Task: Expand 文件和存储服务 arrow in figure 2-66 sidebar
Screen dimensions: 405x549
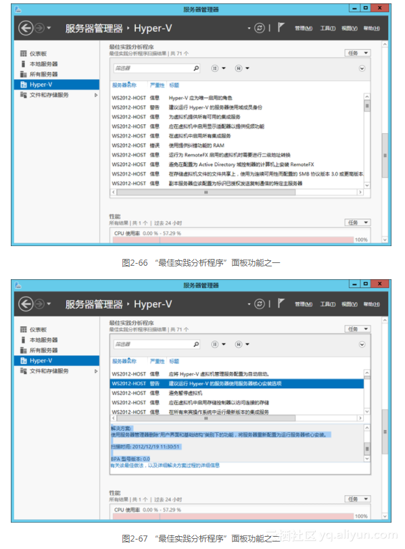Action: click(x=96, y=95)
